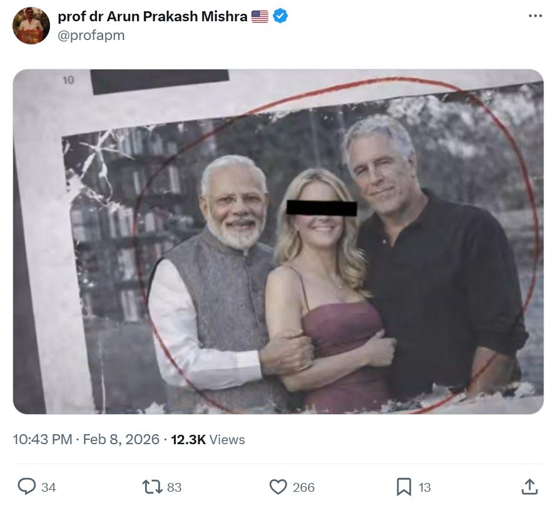
Task: Visit the @profapm handle link
Action: [91, 36]
